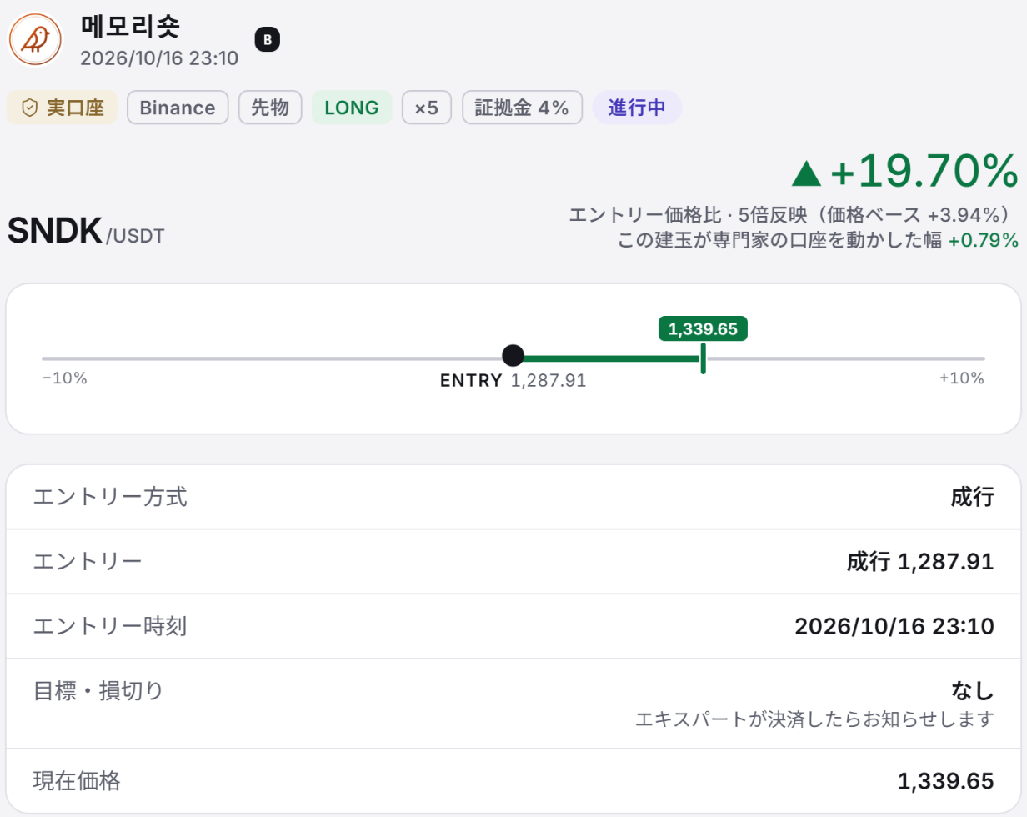Click the なし target value
The image size is (1027, 817).
pos(972,691)
